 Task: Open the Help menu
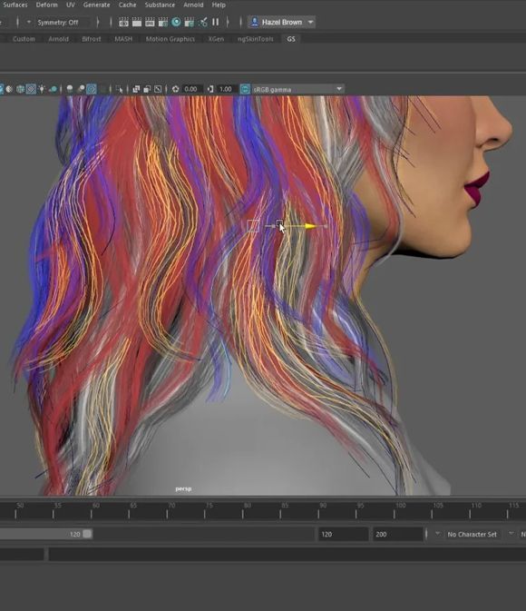(x=219, y=5)
